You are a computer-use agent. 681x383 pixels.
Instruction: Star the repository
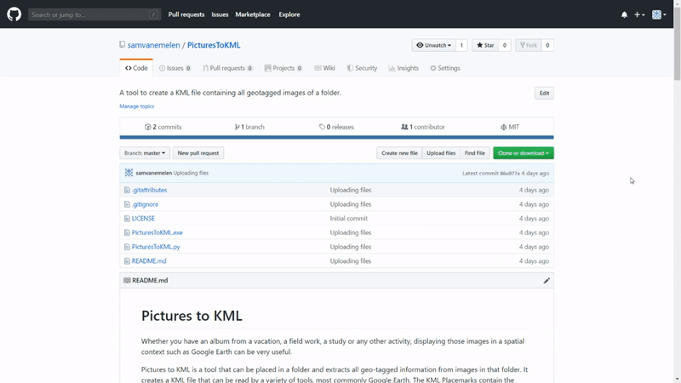click(x=485, y=45)
